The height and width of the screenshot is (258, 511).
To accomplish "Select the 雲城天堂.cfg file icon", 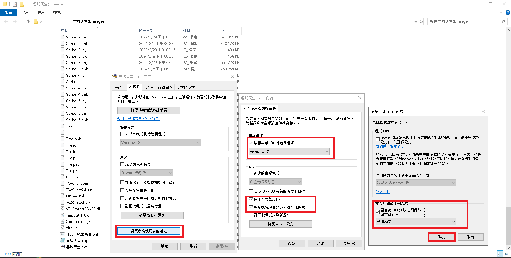I will 63,240.
